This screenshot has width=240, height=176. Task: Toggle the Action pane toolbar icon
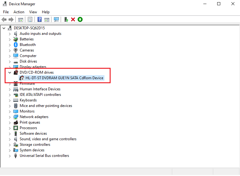click(47, 20)
